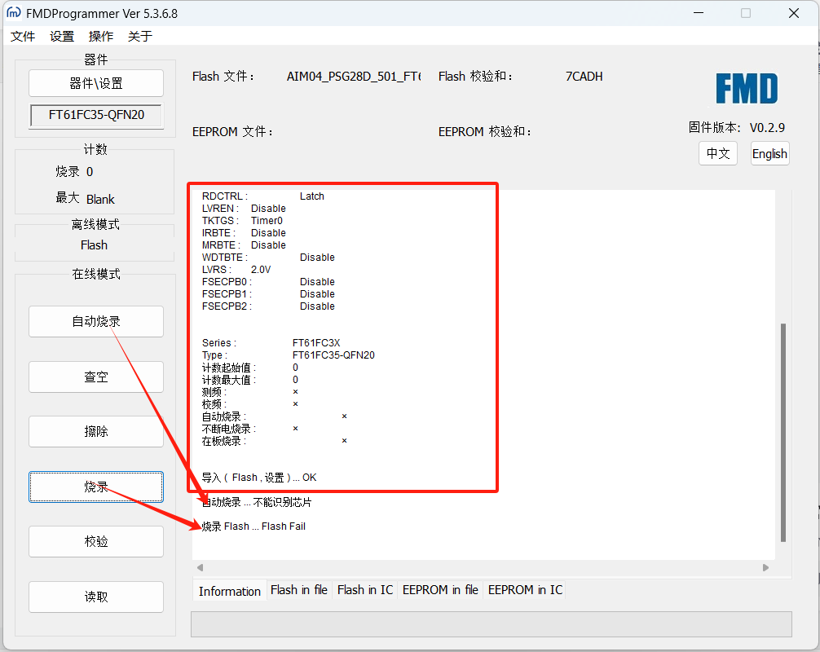
Task: Open the 关于 menu
Action: pos(140,36)
